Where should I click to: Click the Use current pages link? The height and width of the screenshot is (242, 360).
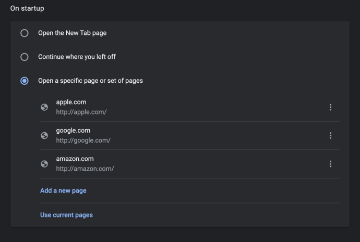[x=66, y=215]
